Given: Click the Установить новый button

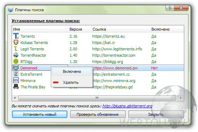Looking at the screenshot, I should 40,114.
